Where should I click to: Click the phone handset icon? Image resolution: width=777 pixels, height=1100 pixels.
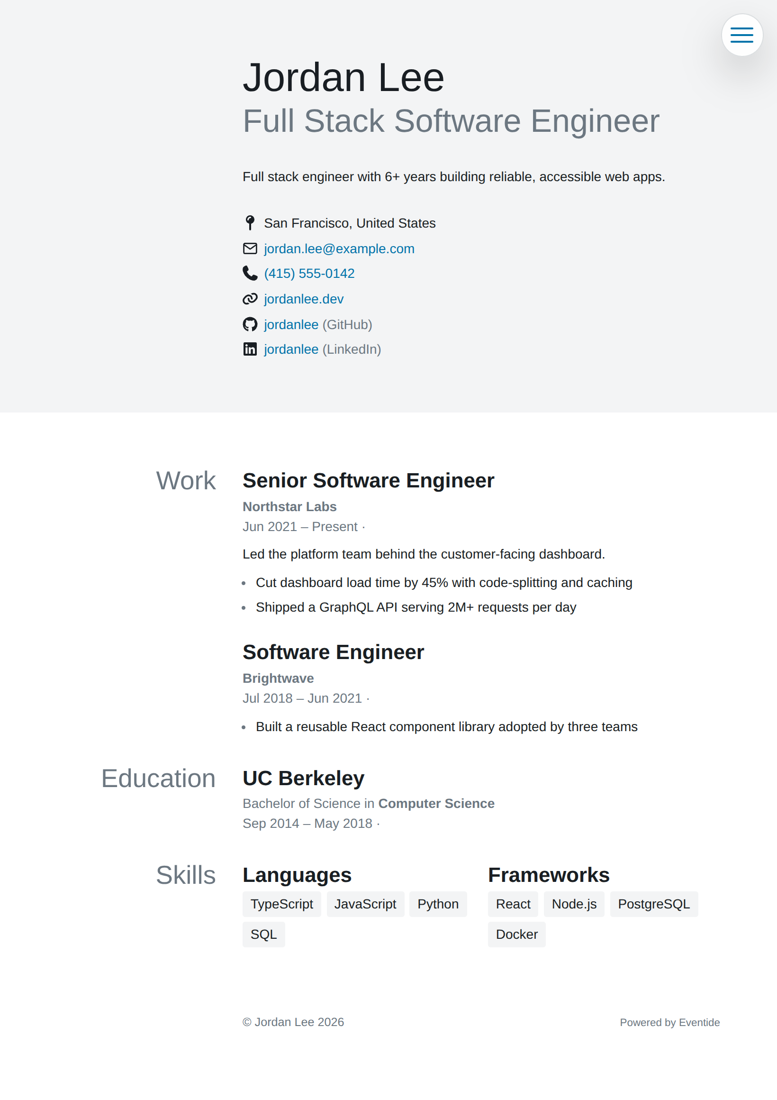[x=250, y=273]
